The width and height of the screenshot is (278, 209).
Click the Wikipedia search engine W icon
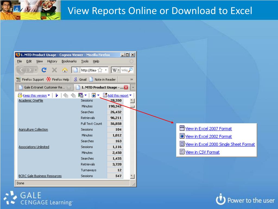pos(115,70)
